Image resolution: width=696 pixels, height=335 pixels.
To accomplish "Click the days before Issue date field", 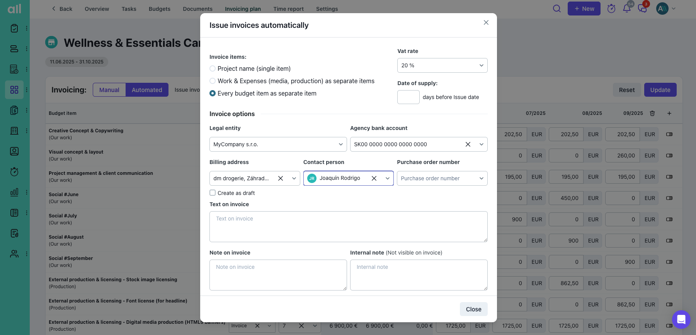I will 408,97.
